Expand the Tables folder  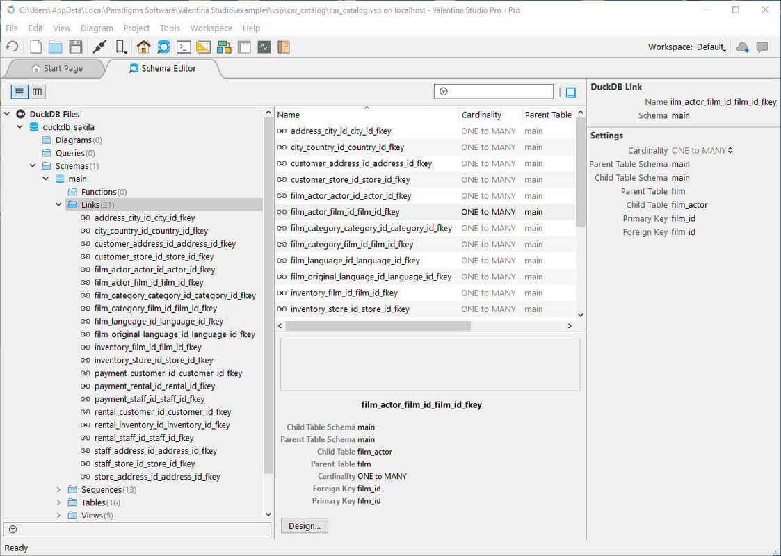tap(59, 502)
